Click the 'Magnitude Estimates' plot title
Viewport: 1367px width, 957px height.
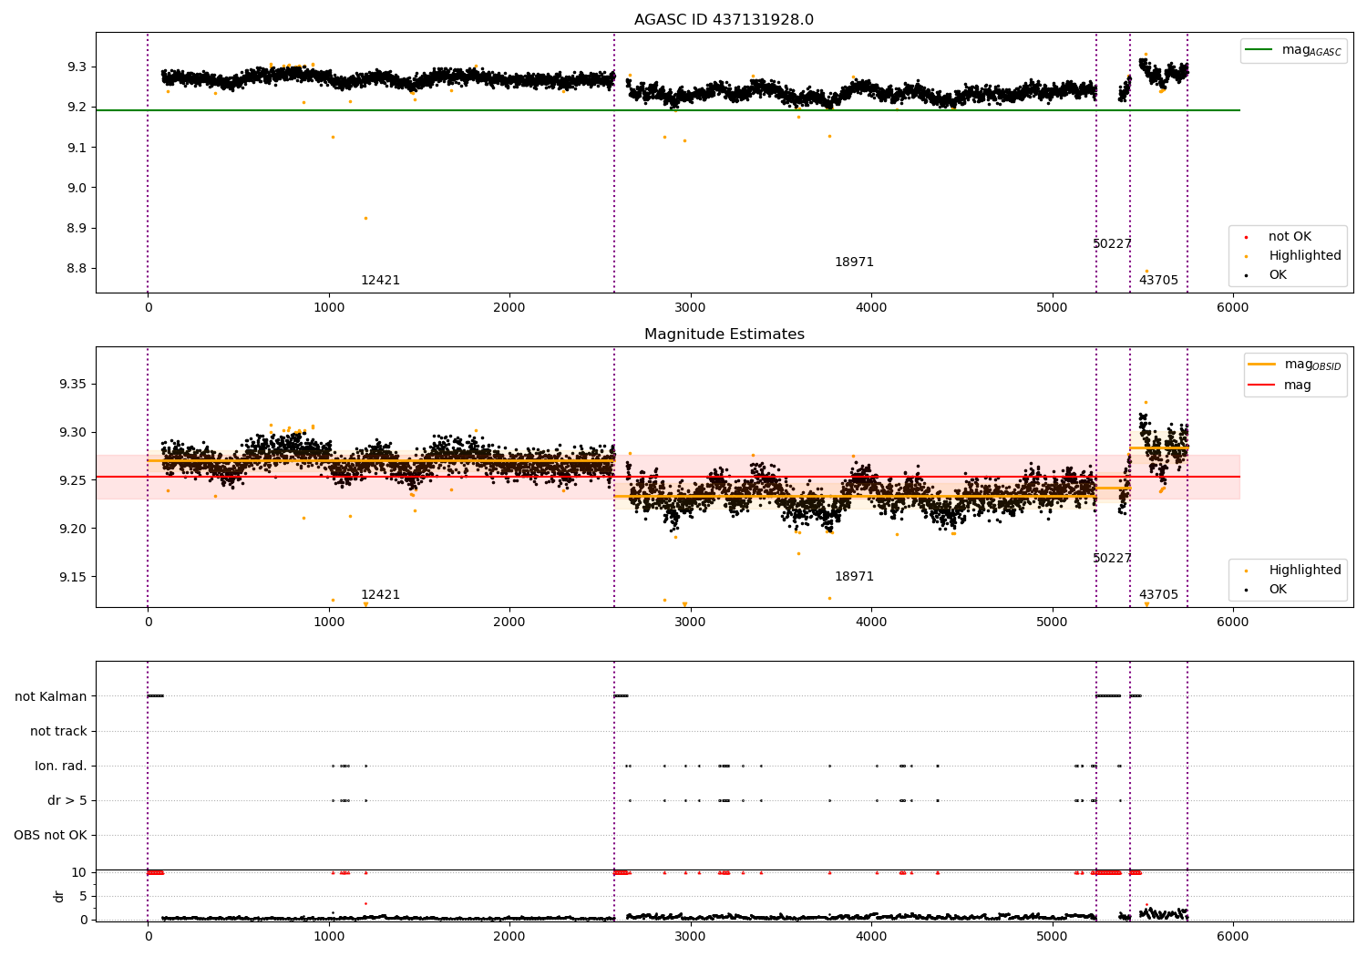point(724,334)
